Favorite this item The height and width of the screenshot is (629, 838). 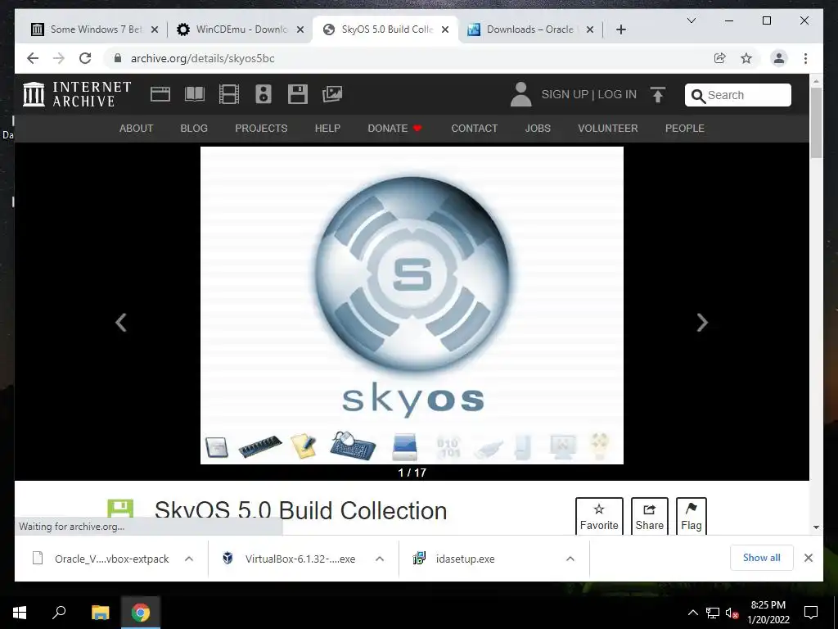(599, 516)
